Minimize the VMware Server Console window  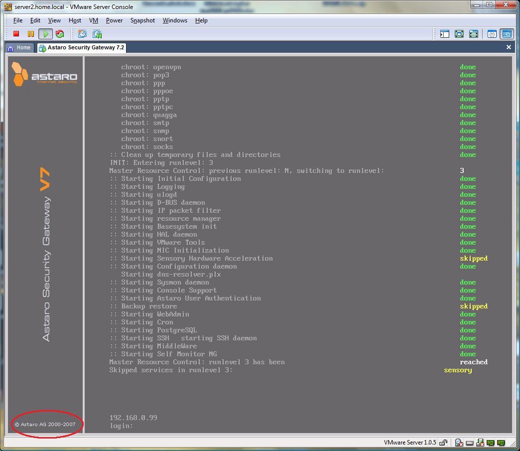tap(477, 5)
